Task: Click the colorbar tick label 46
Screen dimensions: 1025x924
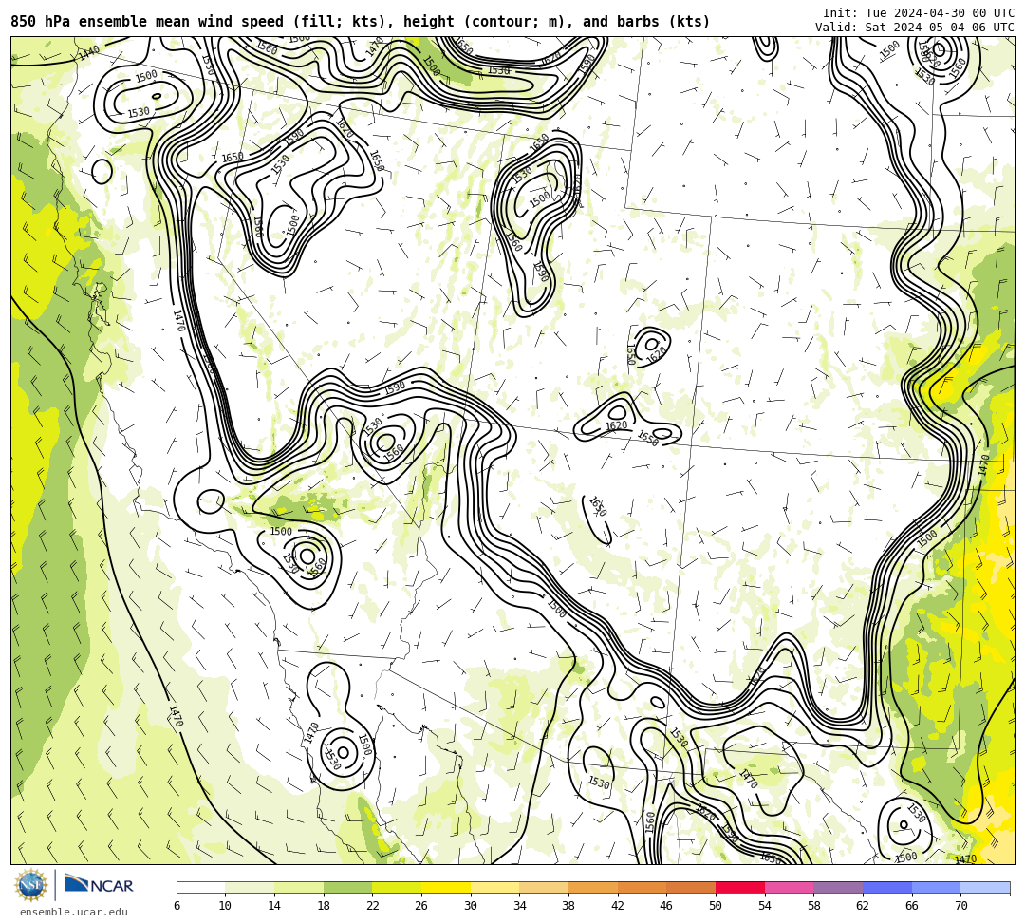Action: pyautogui.click(x=667, y=906)
